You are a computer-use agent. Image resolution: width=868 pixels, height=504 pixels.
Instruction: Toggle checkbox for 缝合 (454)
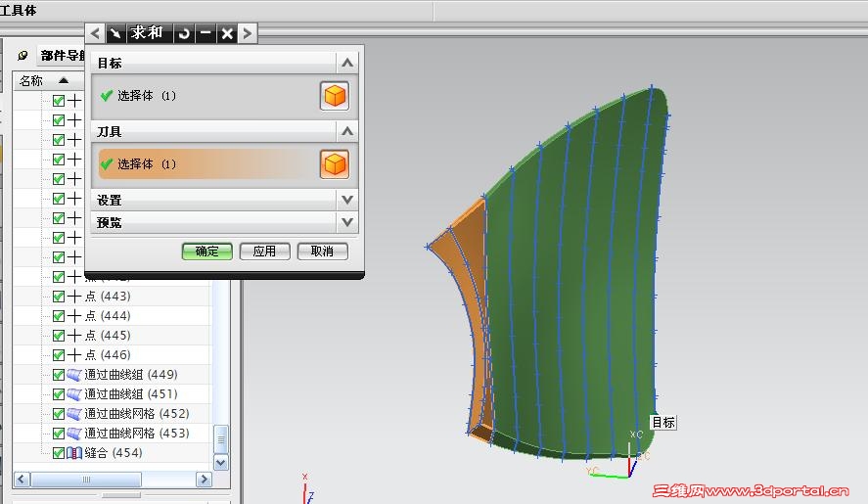point(59,453)
